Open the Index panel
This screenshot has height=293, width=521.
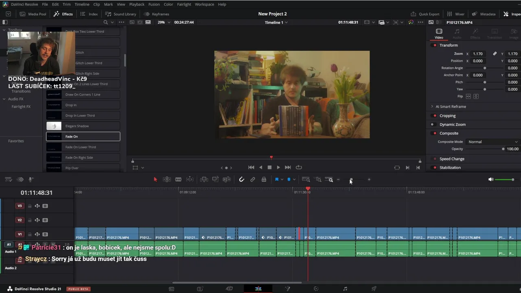pos(89,14)
